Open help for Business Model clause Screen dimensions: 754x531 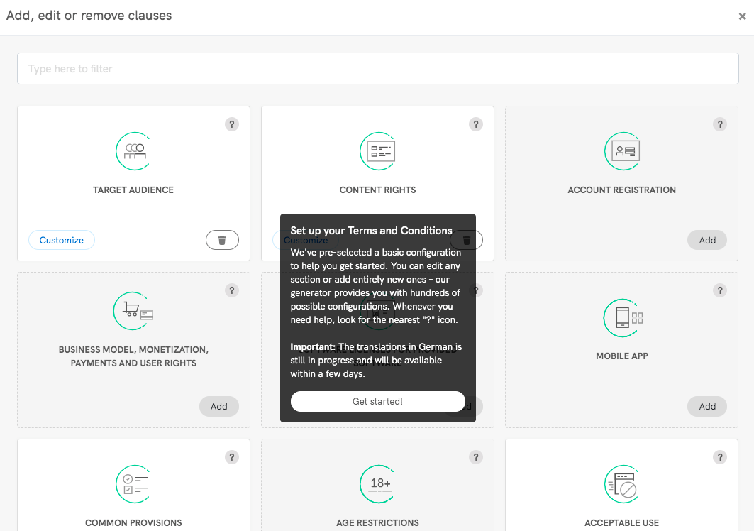(x=231, y=290)
